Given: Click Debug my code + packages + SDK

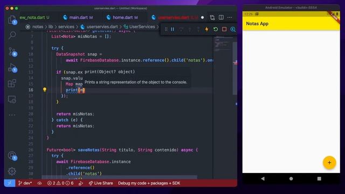Looking at the screenshot, I should pyautogui.click(x=149, y=183).
